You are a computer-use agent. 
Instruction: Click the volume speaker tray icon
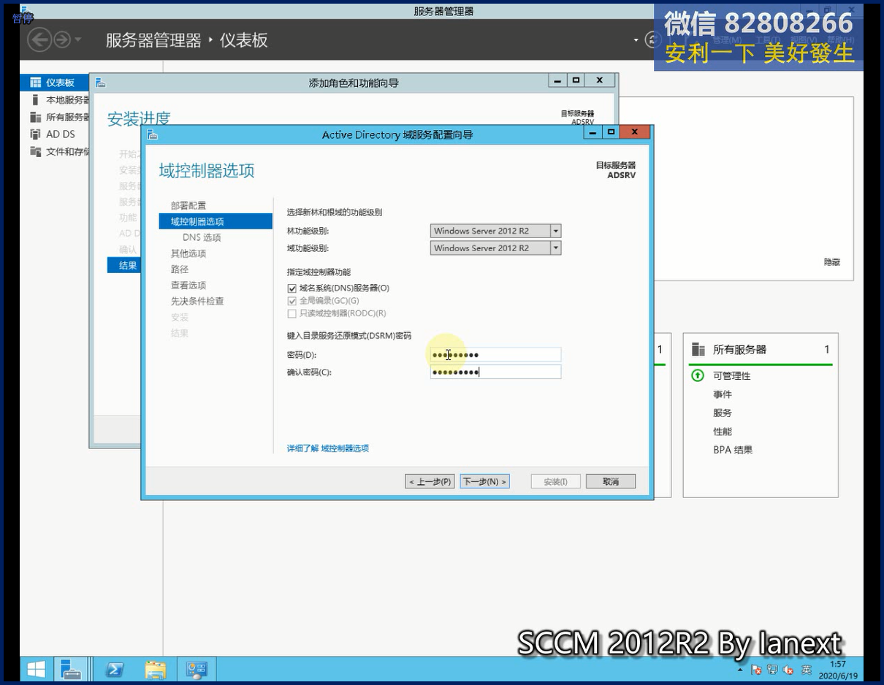788,670
